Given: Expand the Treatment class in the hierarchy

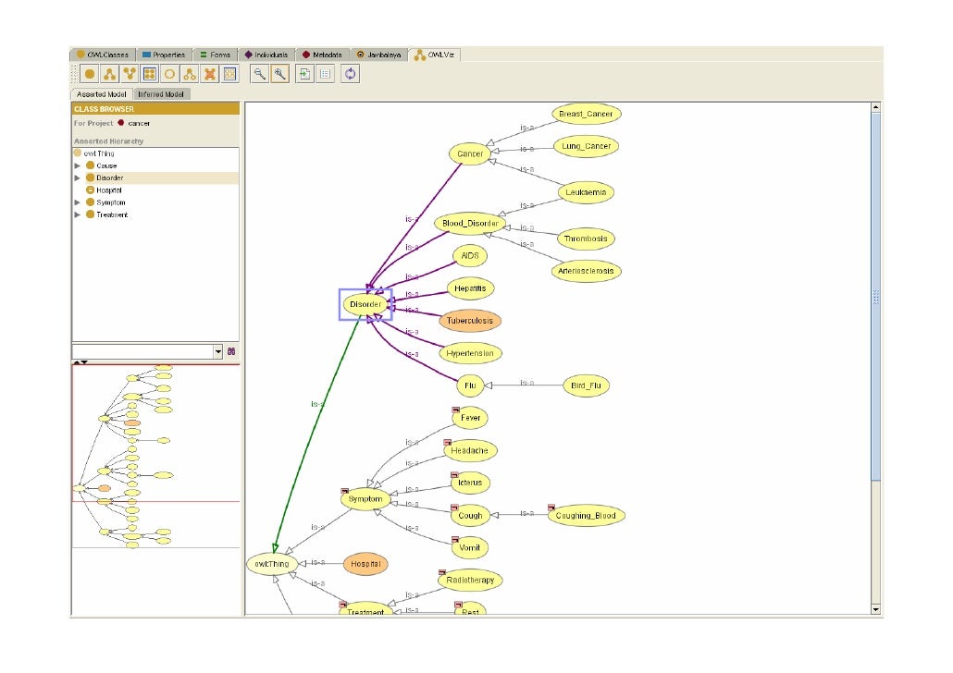Looking at the screenshot, I should click(x=77, y=214).
